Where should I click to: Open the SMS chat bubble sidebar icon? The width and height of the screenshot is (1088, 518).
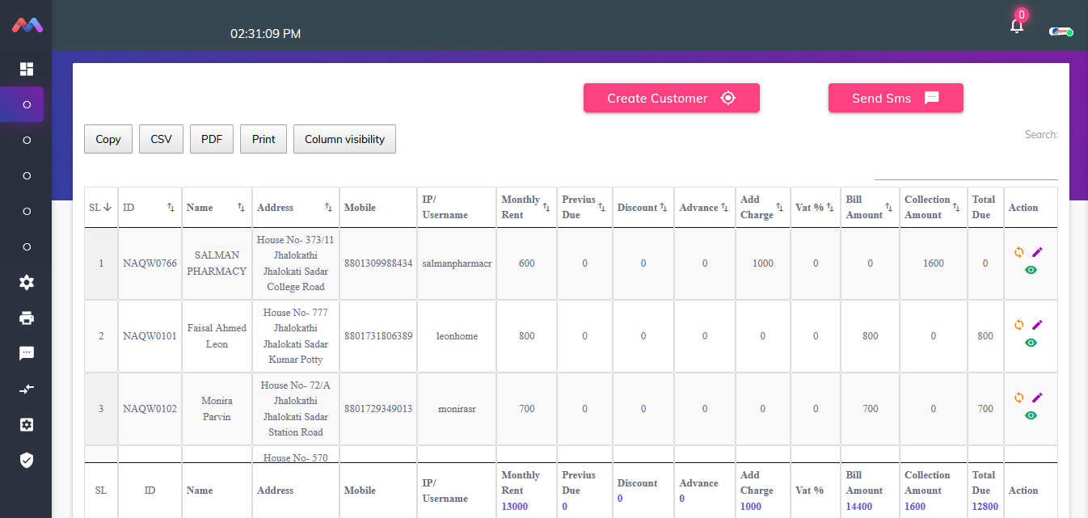pos(27,353)
